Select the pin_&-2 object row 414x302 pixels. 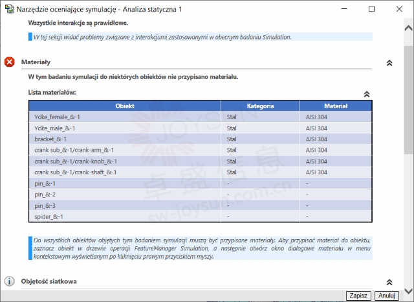201,194
